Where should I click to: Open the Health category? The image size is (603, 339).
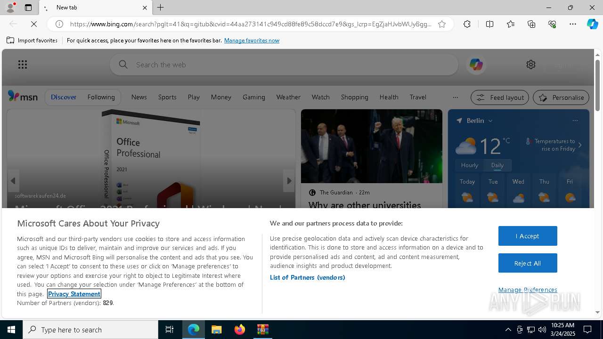389,97
